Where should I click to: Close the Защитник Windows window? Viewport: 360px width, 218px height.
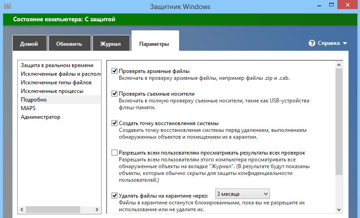(348, 5)
